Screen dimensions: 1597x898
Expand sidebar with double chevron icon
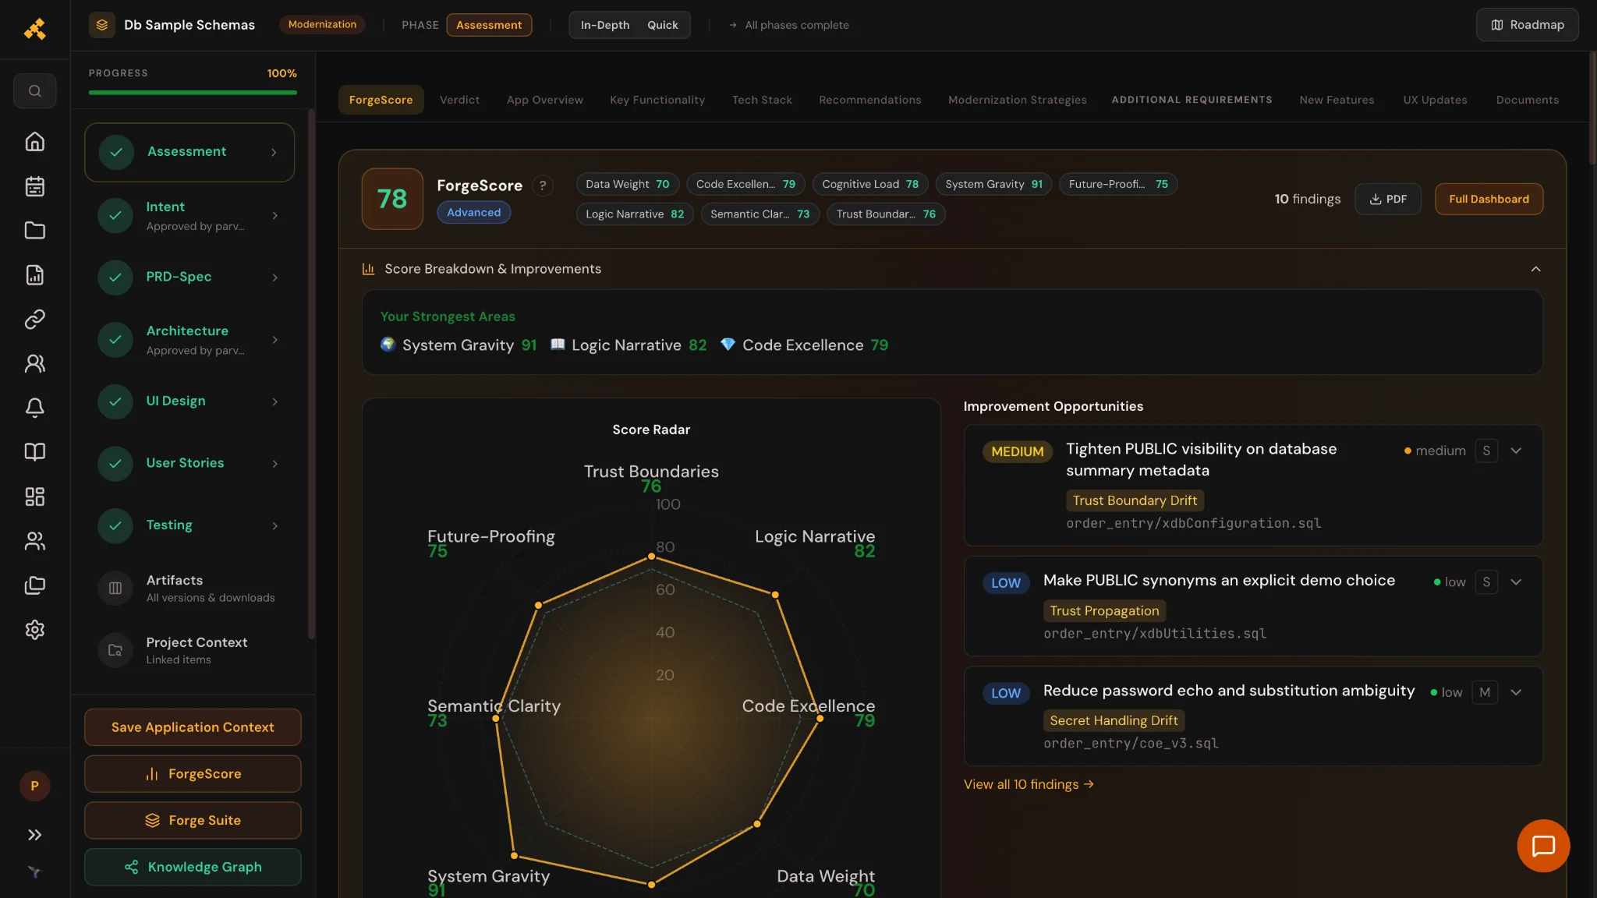coord(34,835)
